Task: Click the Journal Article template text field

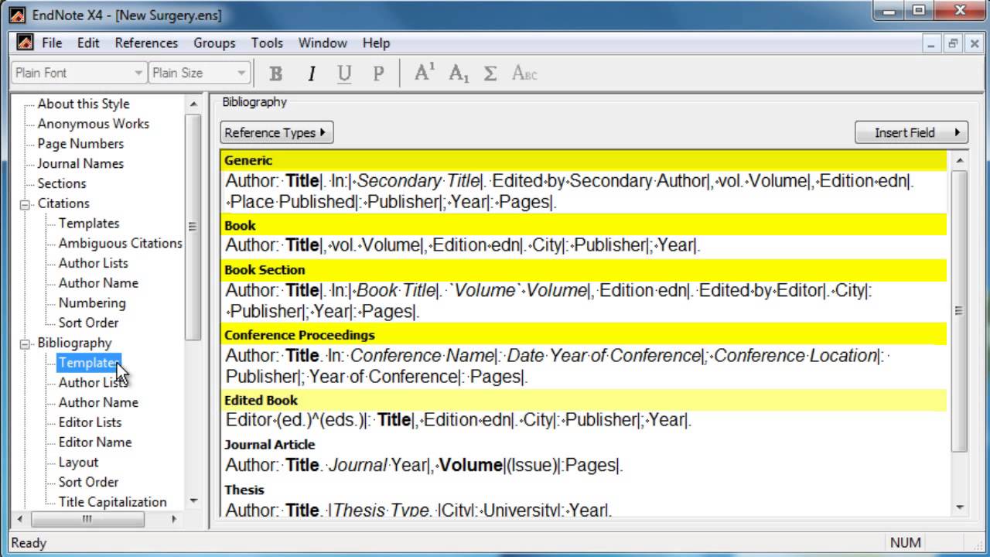Action: tap(424, 466)
